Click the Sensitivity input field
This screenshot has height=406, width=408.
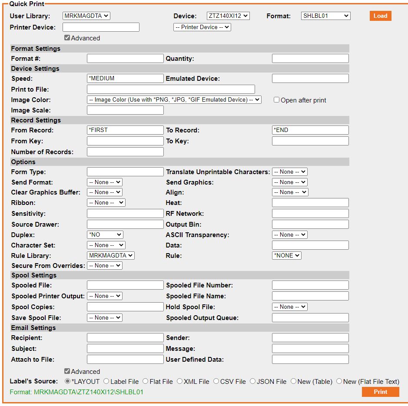tap(125, 214)
